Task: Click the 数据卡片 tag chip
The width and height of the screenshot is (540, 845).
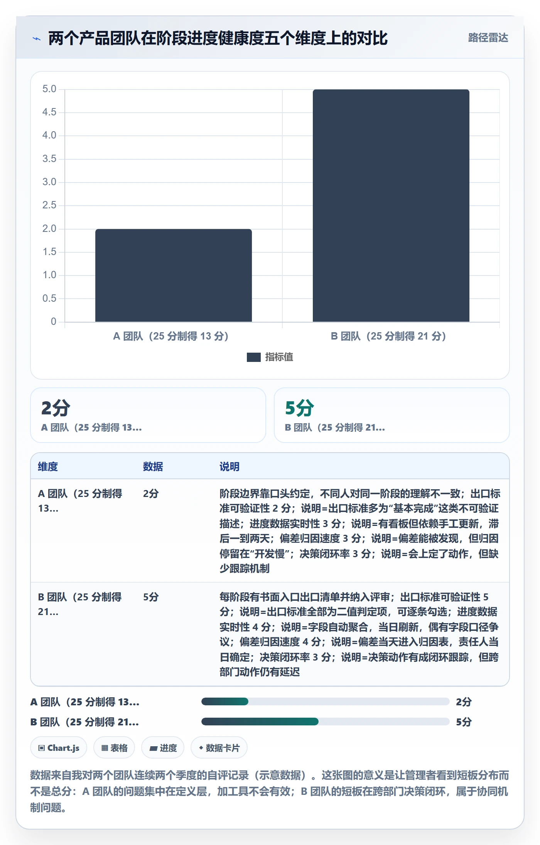Action: (219, 748)
